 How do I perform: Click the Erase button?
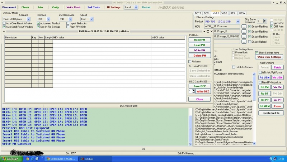(x=277, y=106)
